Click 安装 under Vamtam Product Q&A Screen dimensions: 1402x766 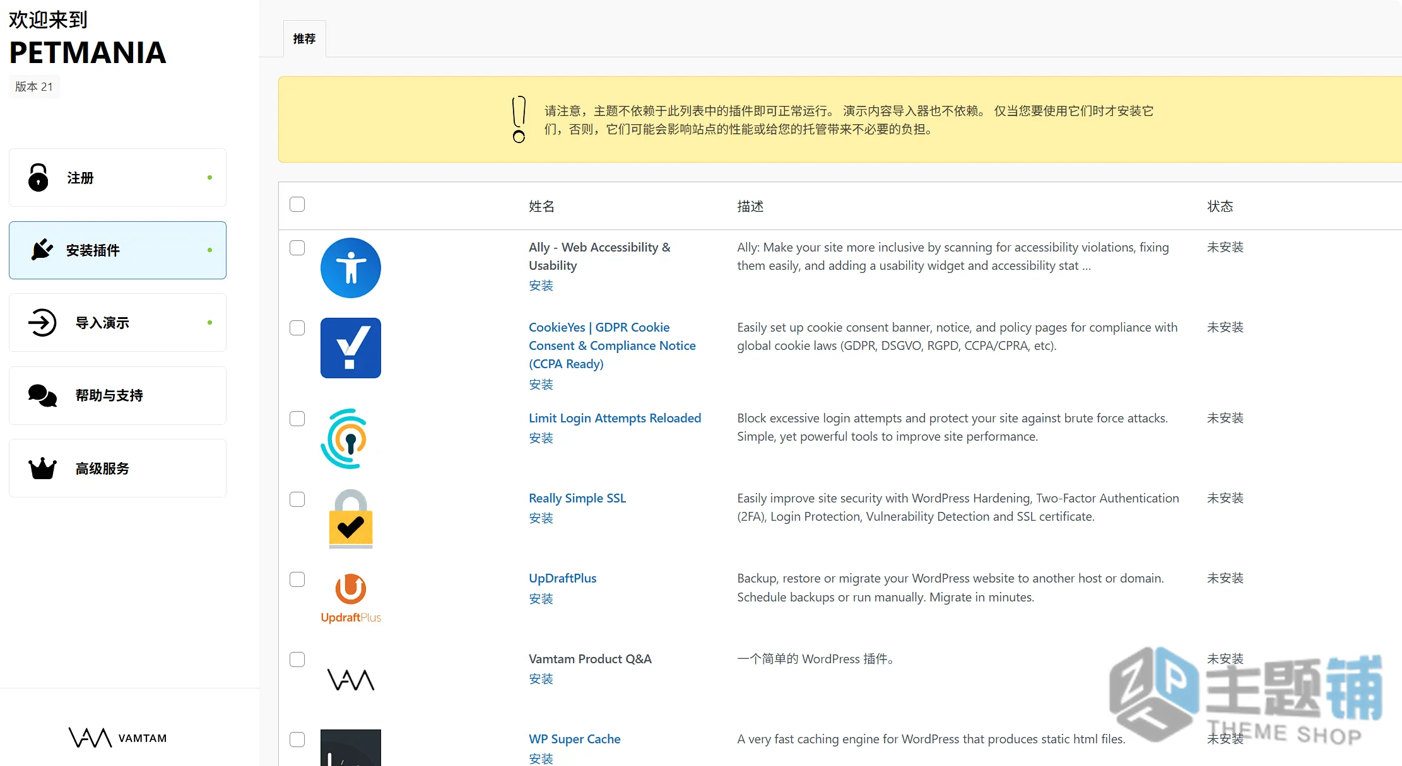pyautogui.click(x=541, y=679)
